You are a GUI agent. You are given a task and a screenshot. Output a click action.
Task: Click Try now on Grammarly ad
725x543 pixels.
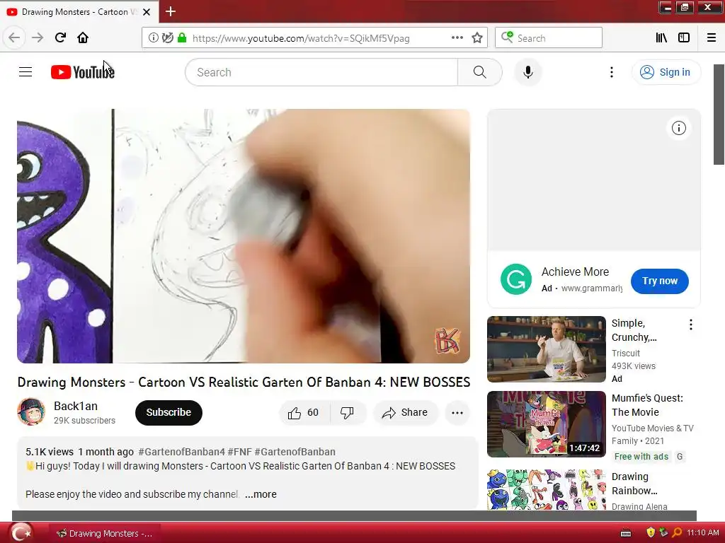(x=659, y=281)
